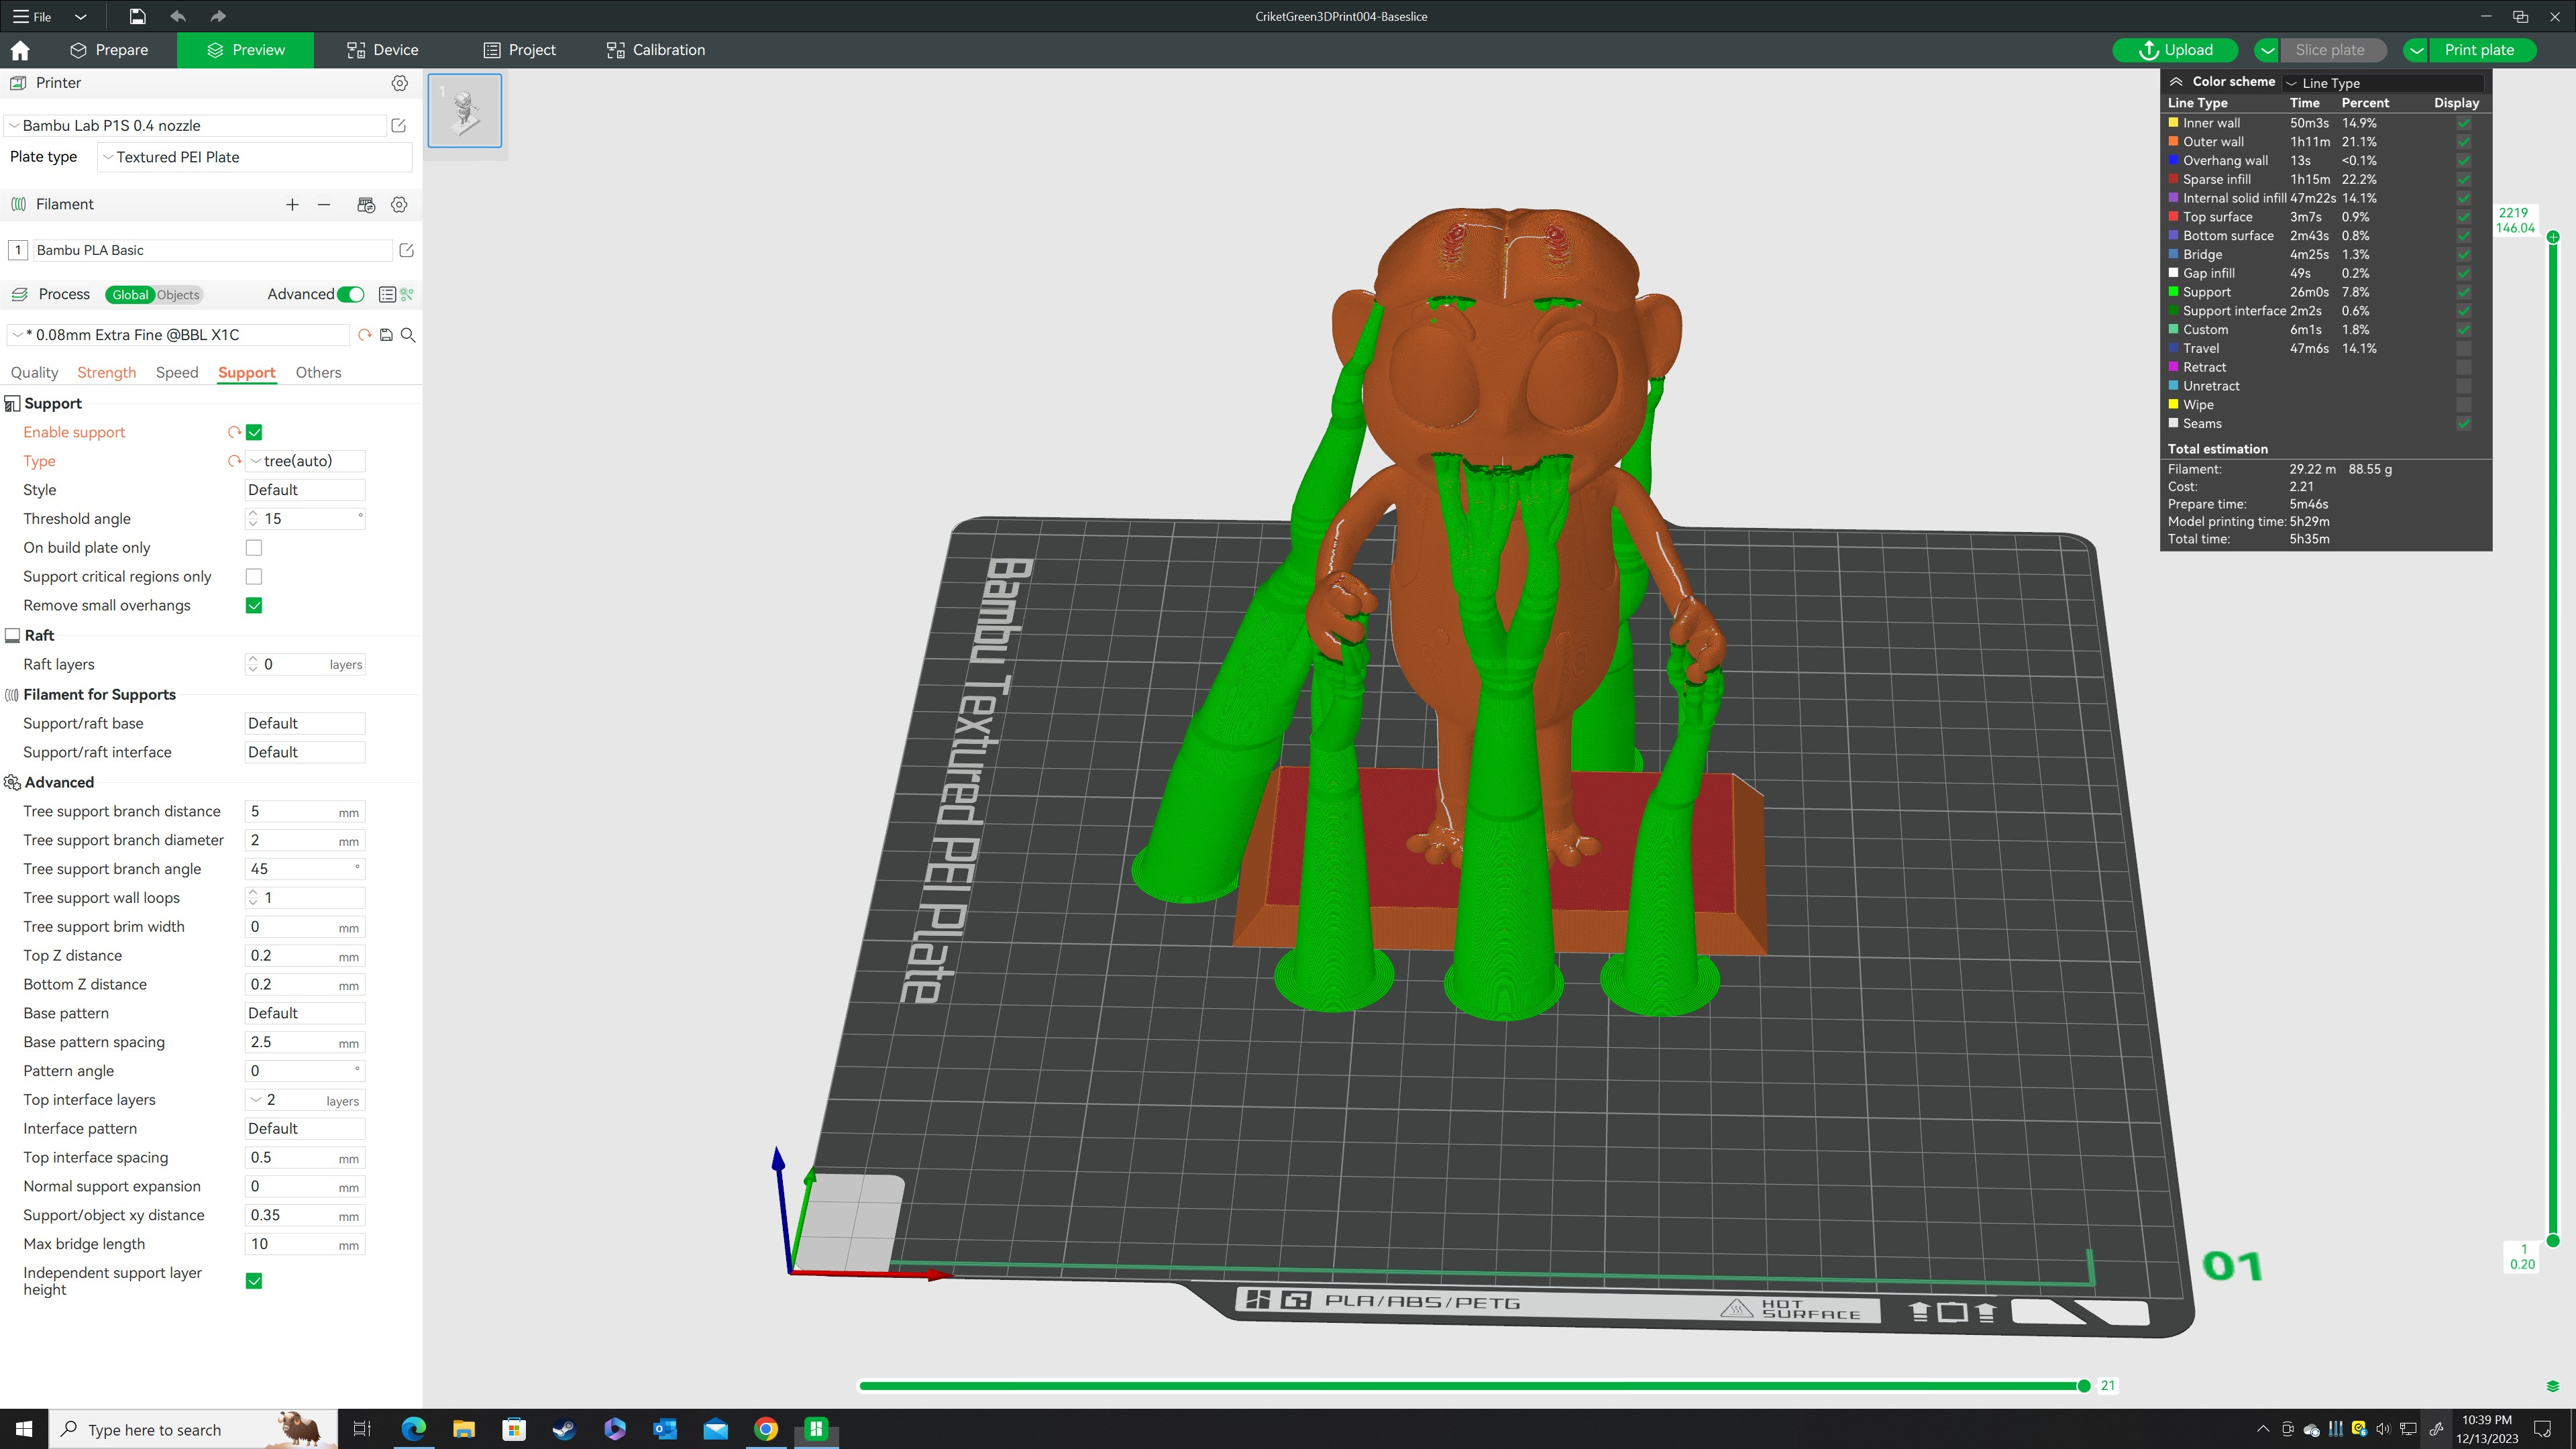Hide Support lines in display
2576x1449 pixels.
tap(2464, 292)
